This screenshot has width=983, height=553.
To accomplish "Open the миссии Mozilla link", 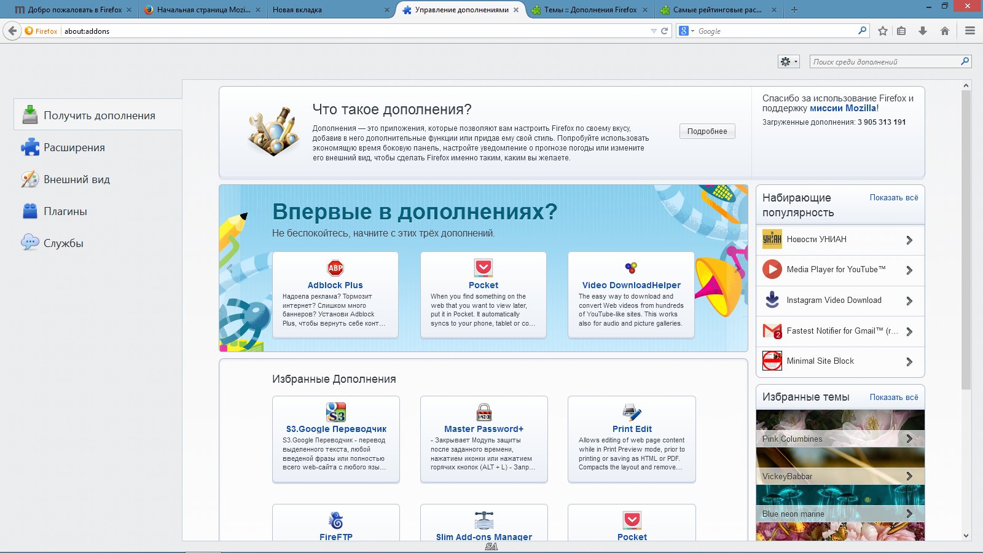I will point(843,108).
